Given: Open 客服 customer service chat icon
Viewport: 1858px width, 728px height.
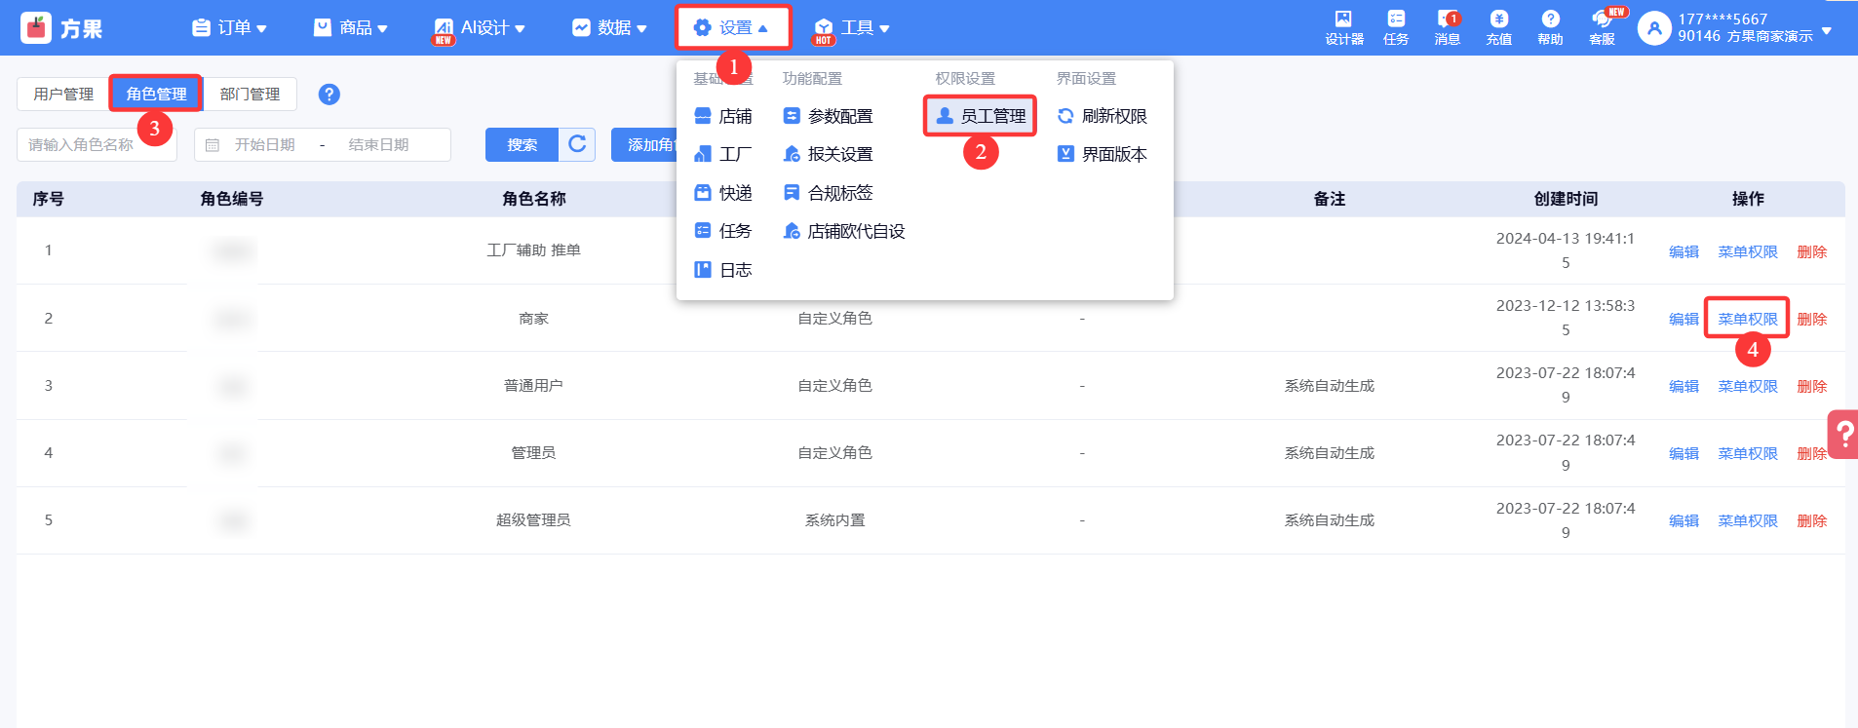Looking at the screenshot, I should click(x=1602, y=26).
